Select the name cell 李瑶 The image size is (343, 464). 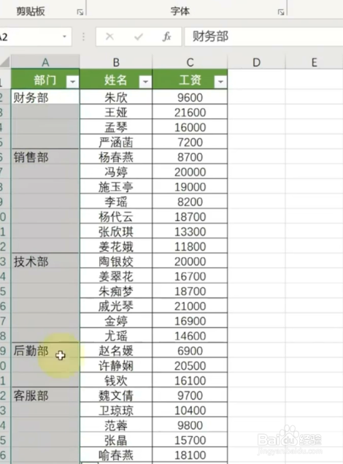click(x=116, y=201)
